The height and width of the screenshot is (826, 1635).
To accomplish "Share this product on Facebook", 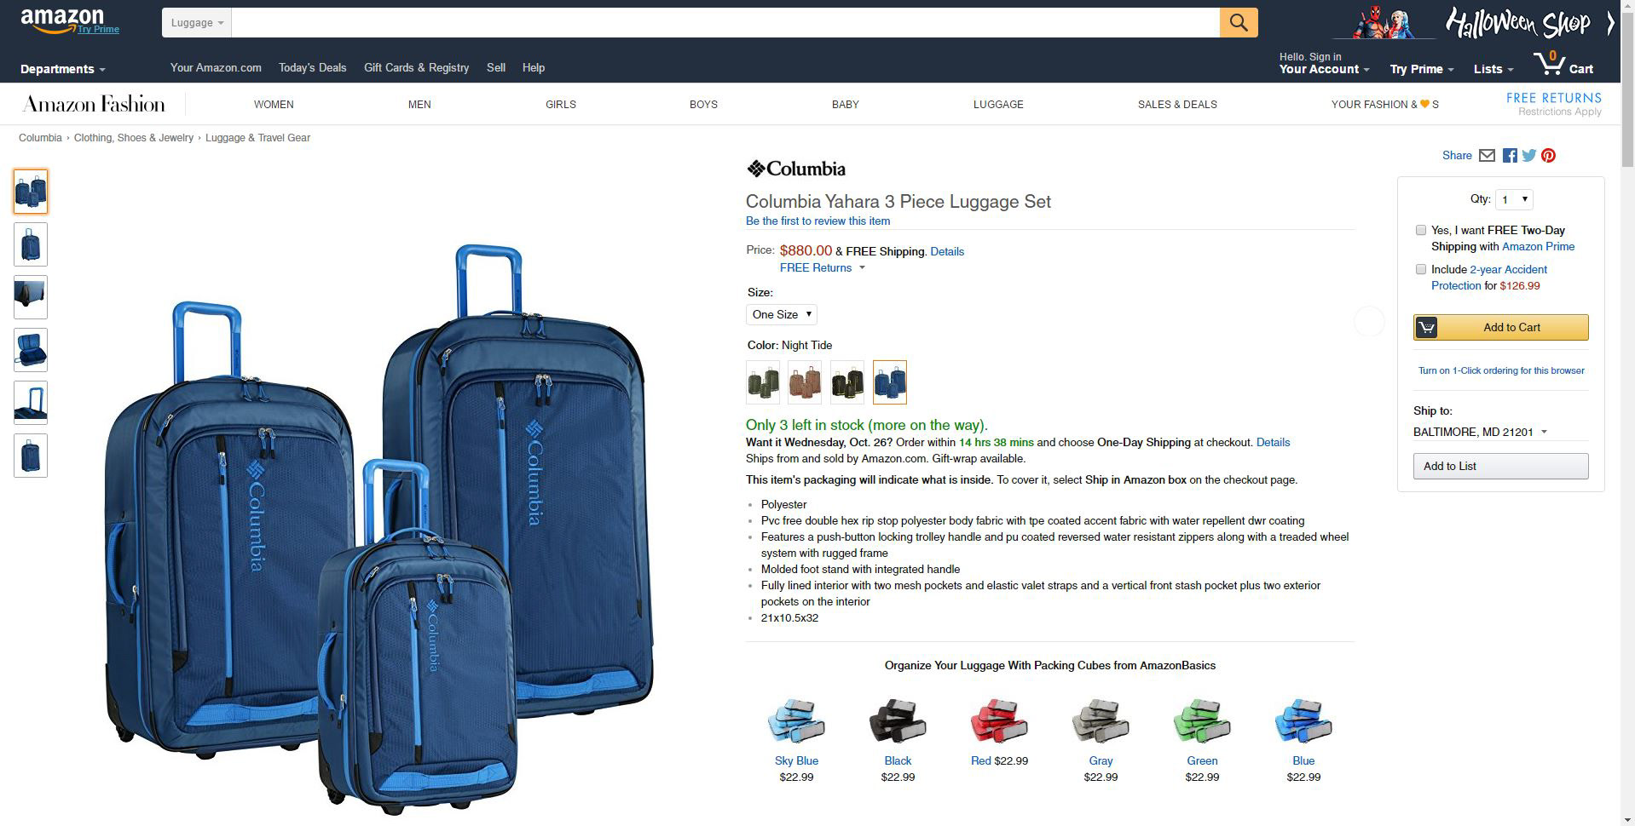I will click(1510, 156).
